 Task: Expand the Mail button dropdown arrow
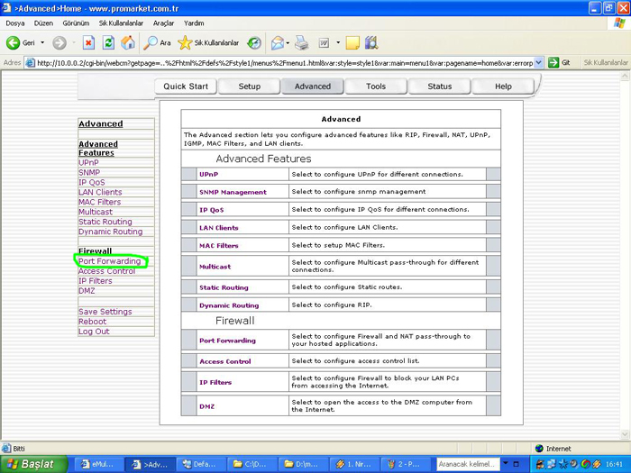(288, 42)
